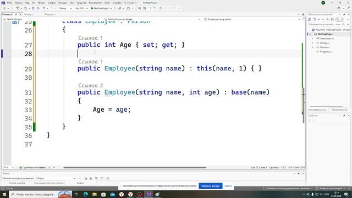This screenshot has height=198, width=352.
Task: Switch to the Program.cs editor tab
Action: 50,14
